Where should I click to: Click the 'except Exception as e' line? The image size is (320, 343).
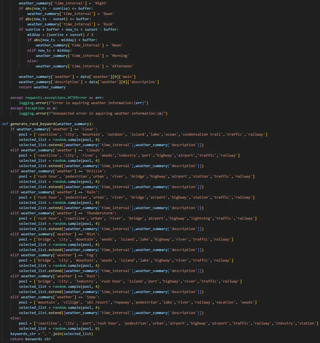point(34,108)
